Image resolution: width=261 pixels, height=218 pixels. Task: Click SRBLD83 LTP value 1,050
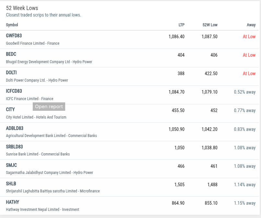click(179, 148)
